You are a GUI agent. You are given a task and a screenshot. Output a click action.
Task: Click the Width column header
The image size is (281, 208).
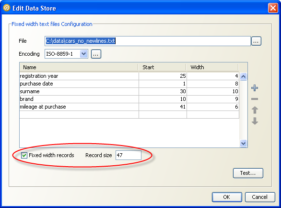212,67
